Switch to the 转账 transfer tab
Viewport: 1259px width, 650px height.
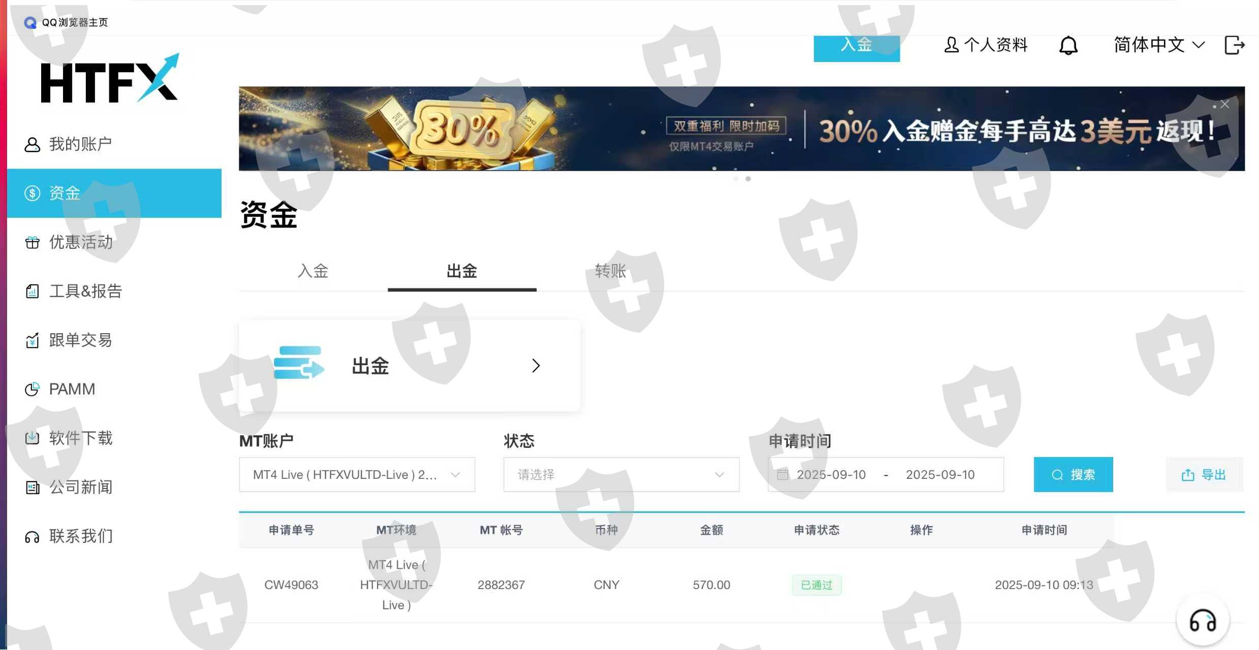point(610,271)
